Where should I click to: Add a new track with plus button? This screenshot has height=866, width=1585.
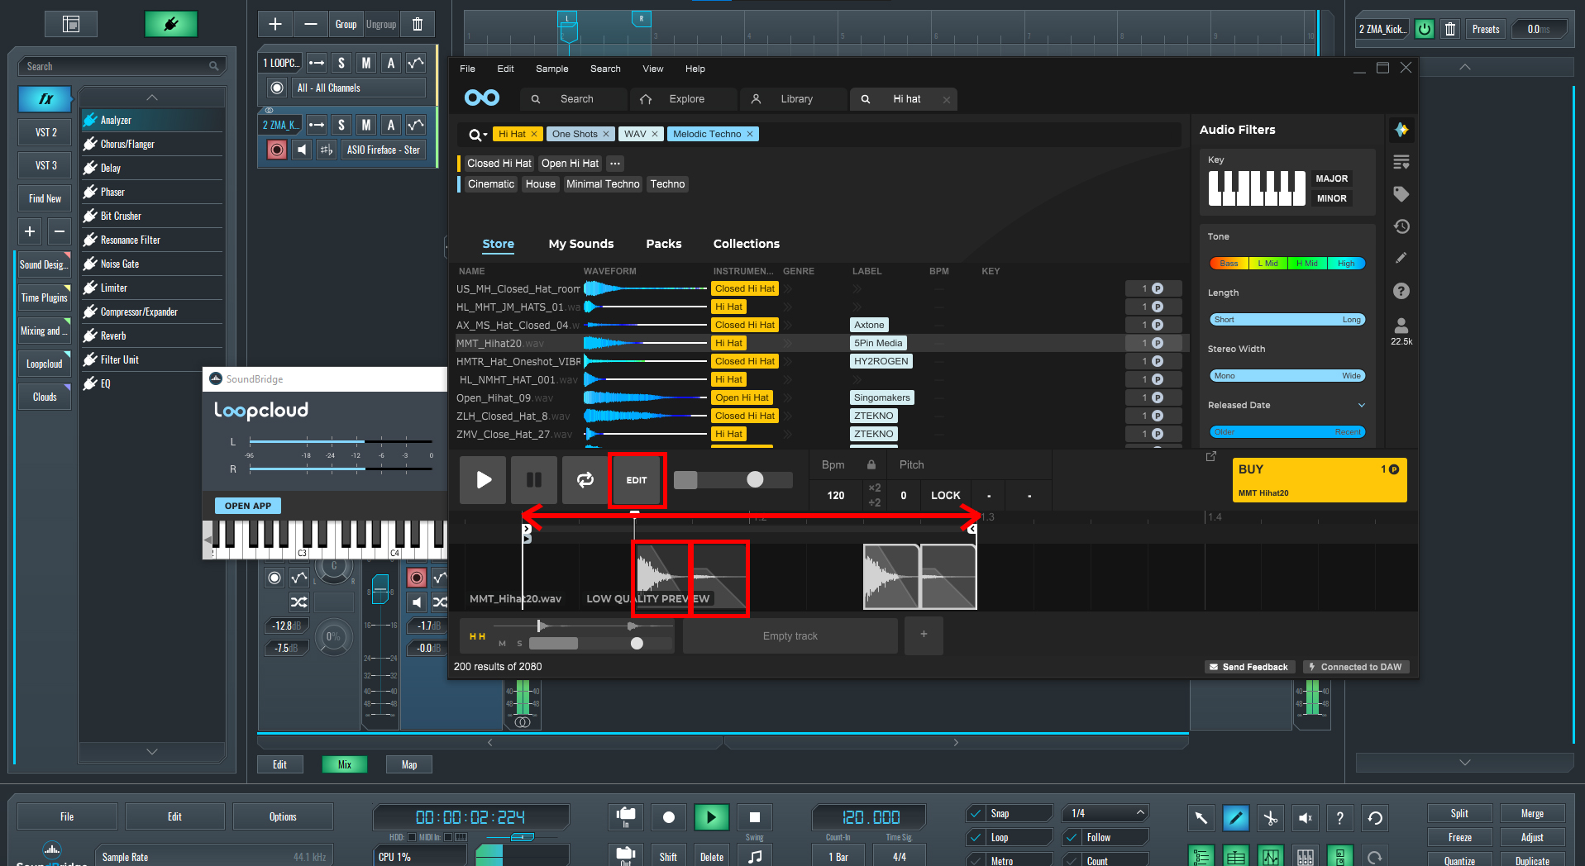[924, 635]
